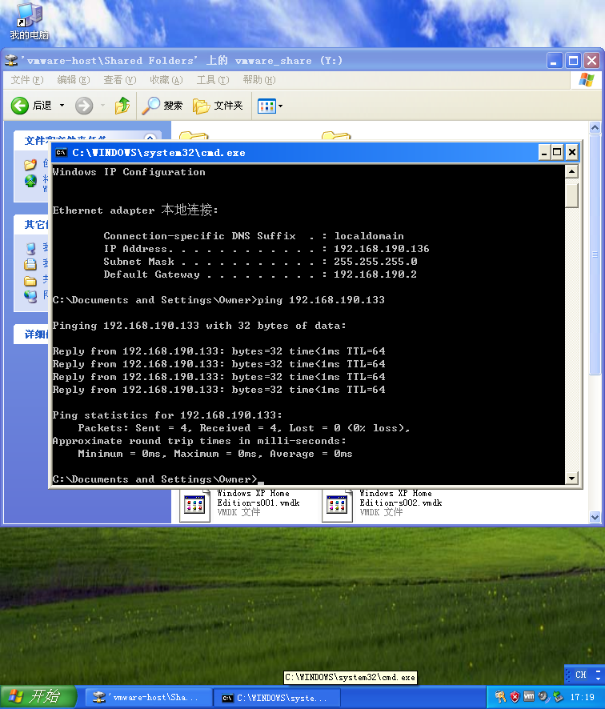
Task: Maximize the cmd.exe window
Action: tap(558, 152)
